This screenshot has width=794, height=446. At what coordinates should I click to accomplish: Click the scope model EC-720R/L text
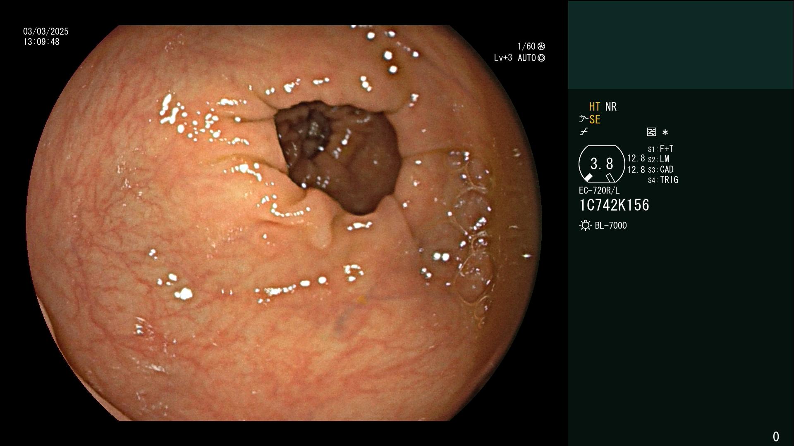[599, 190]
